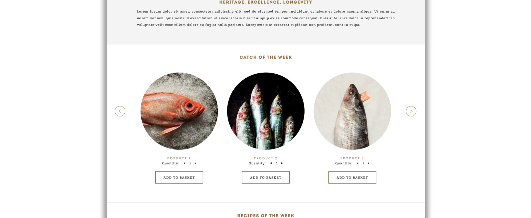Image resolution: width=531 pixels, height=218 pixels.
Task: Decrease quantity for Product 1
Action: coord(185,163)
